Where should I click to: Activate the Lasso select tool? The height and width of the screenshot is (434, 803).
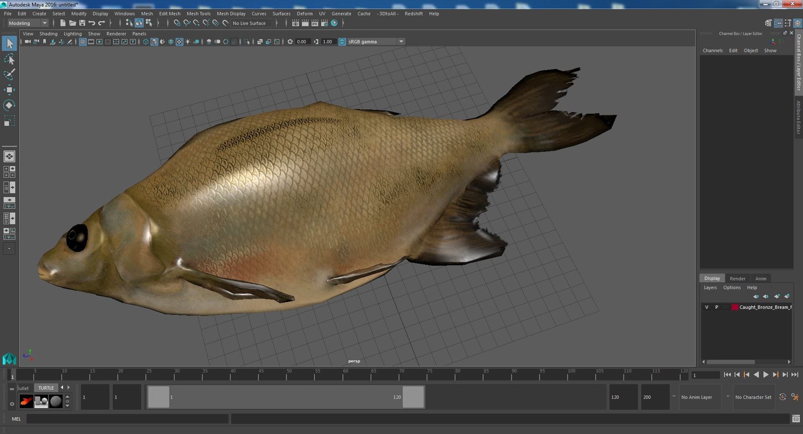9,59
